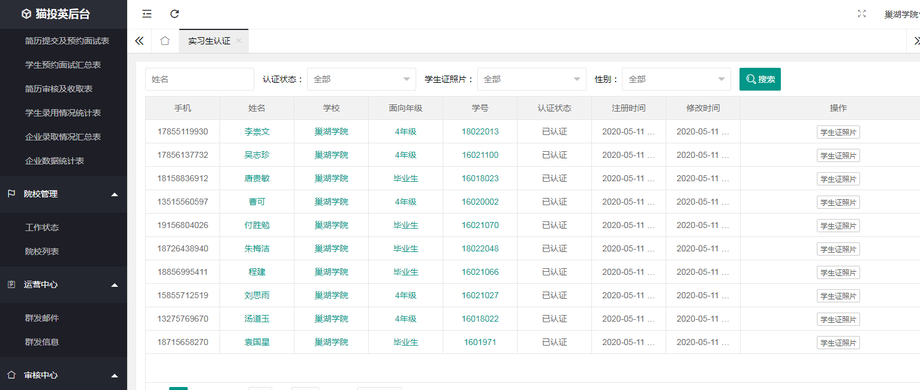
Task: Close the 实习生认证 tab
Action: pyautogui.click(x=239, y=41)
